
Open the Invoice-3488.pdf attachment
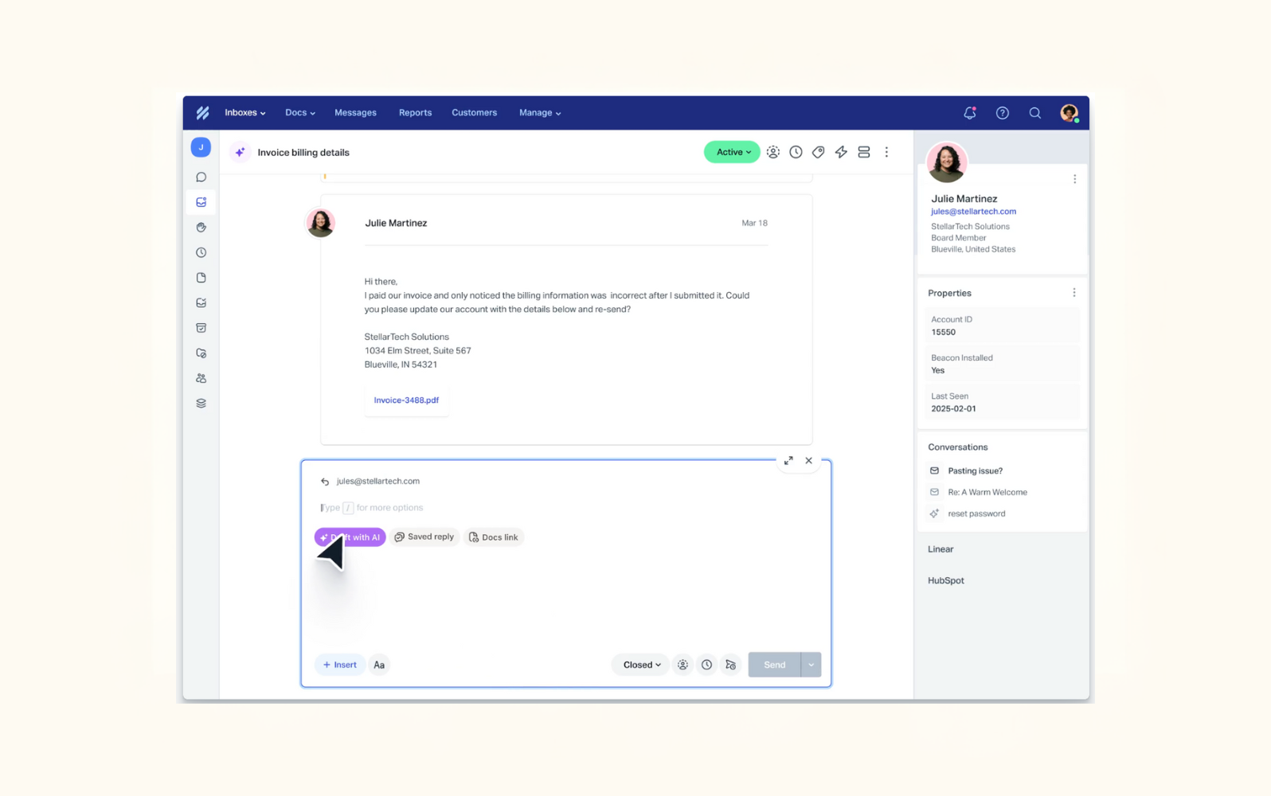(x=406, y=400)
